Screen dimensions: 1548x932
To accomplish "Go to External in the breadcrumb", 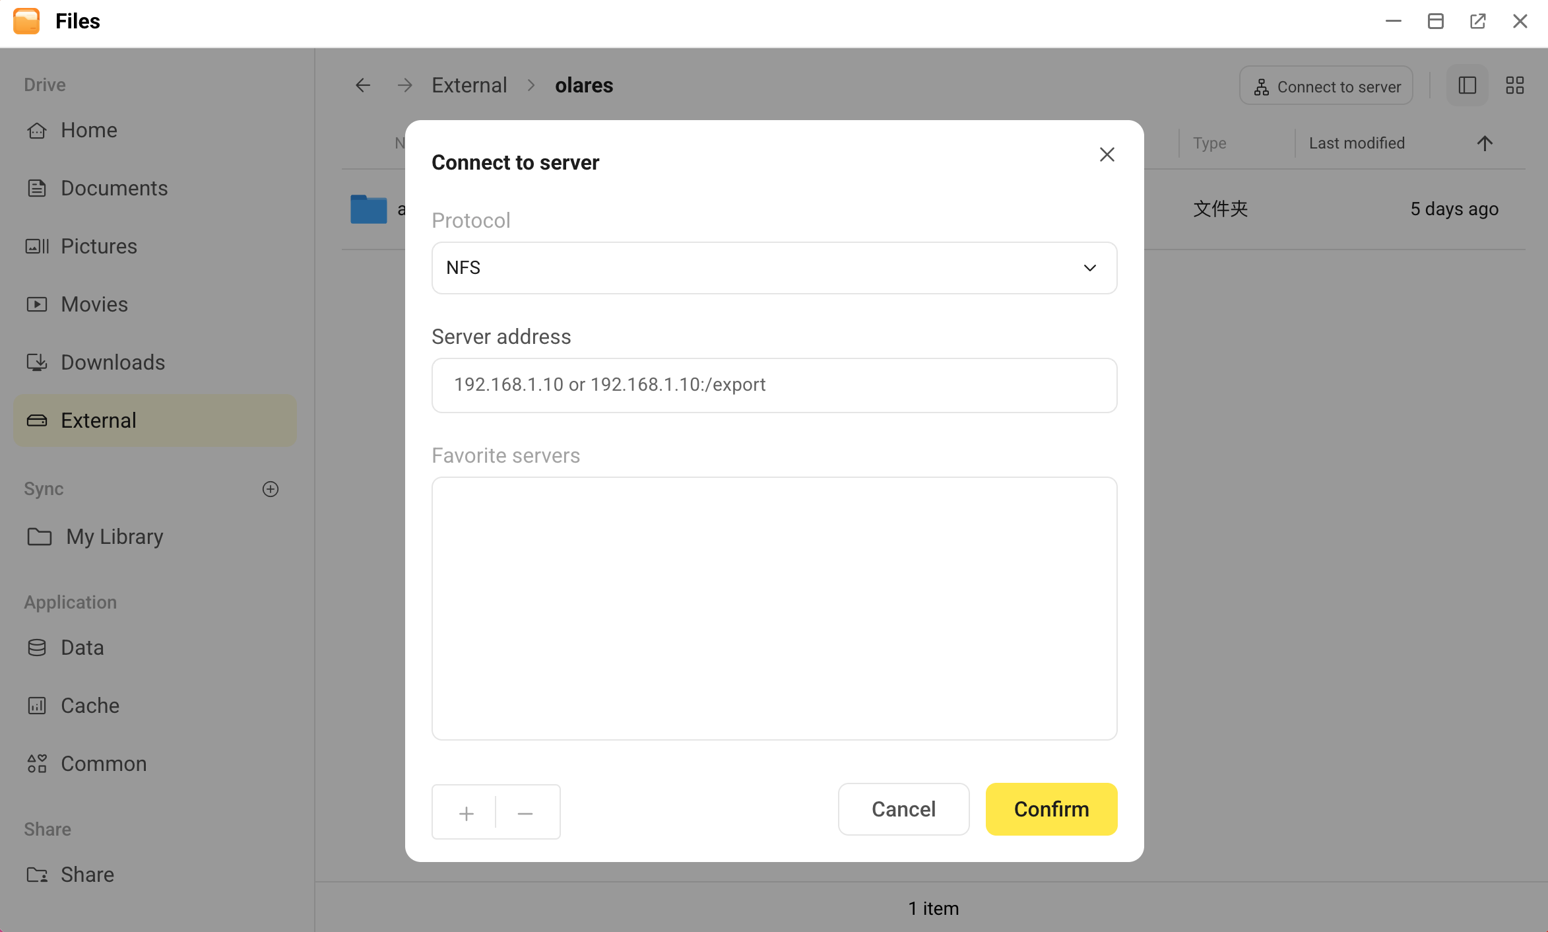I will [x=469, y=85].
